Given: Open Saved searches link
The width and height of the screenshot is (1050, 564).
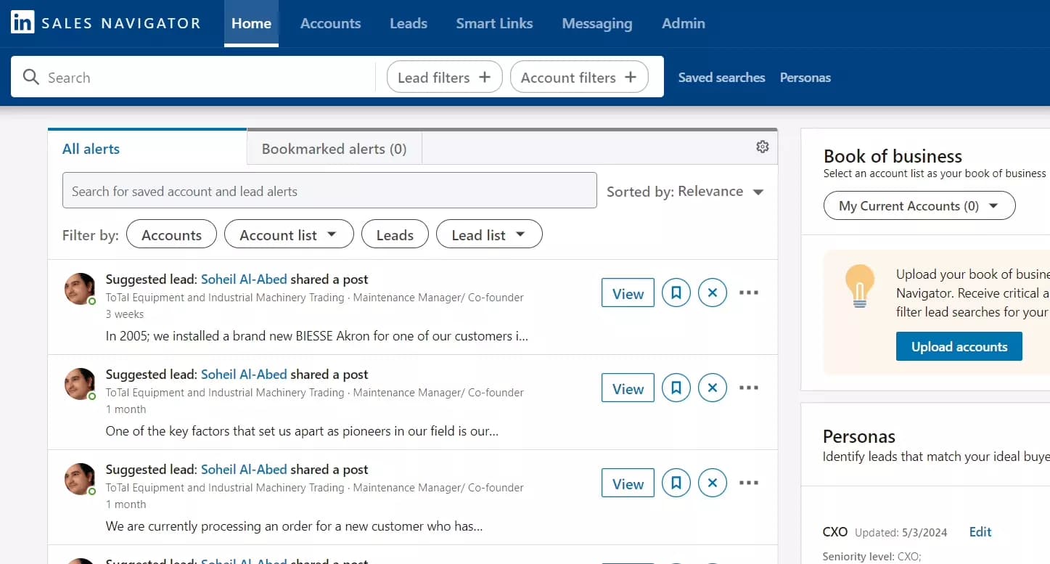Looking at the screenshot, I should tap(721, 78).
